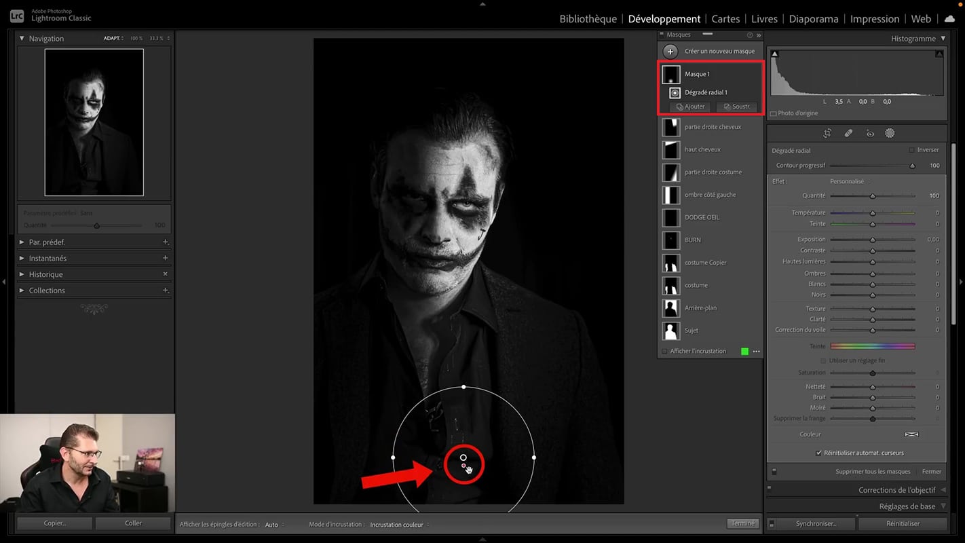Click the Réinitialiser button

click(x=903, y=524)
